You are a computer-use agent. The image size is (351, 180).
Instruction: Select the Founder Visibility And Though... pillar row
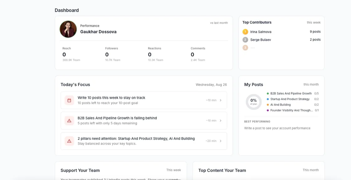[x=293, y=110]
